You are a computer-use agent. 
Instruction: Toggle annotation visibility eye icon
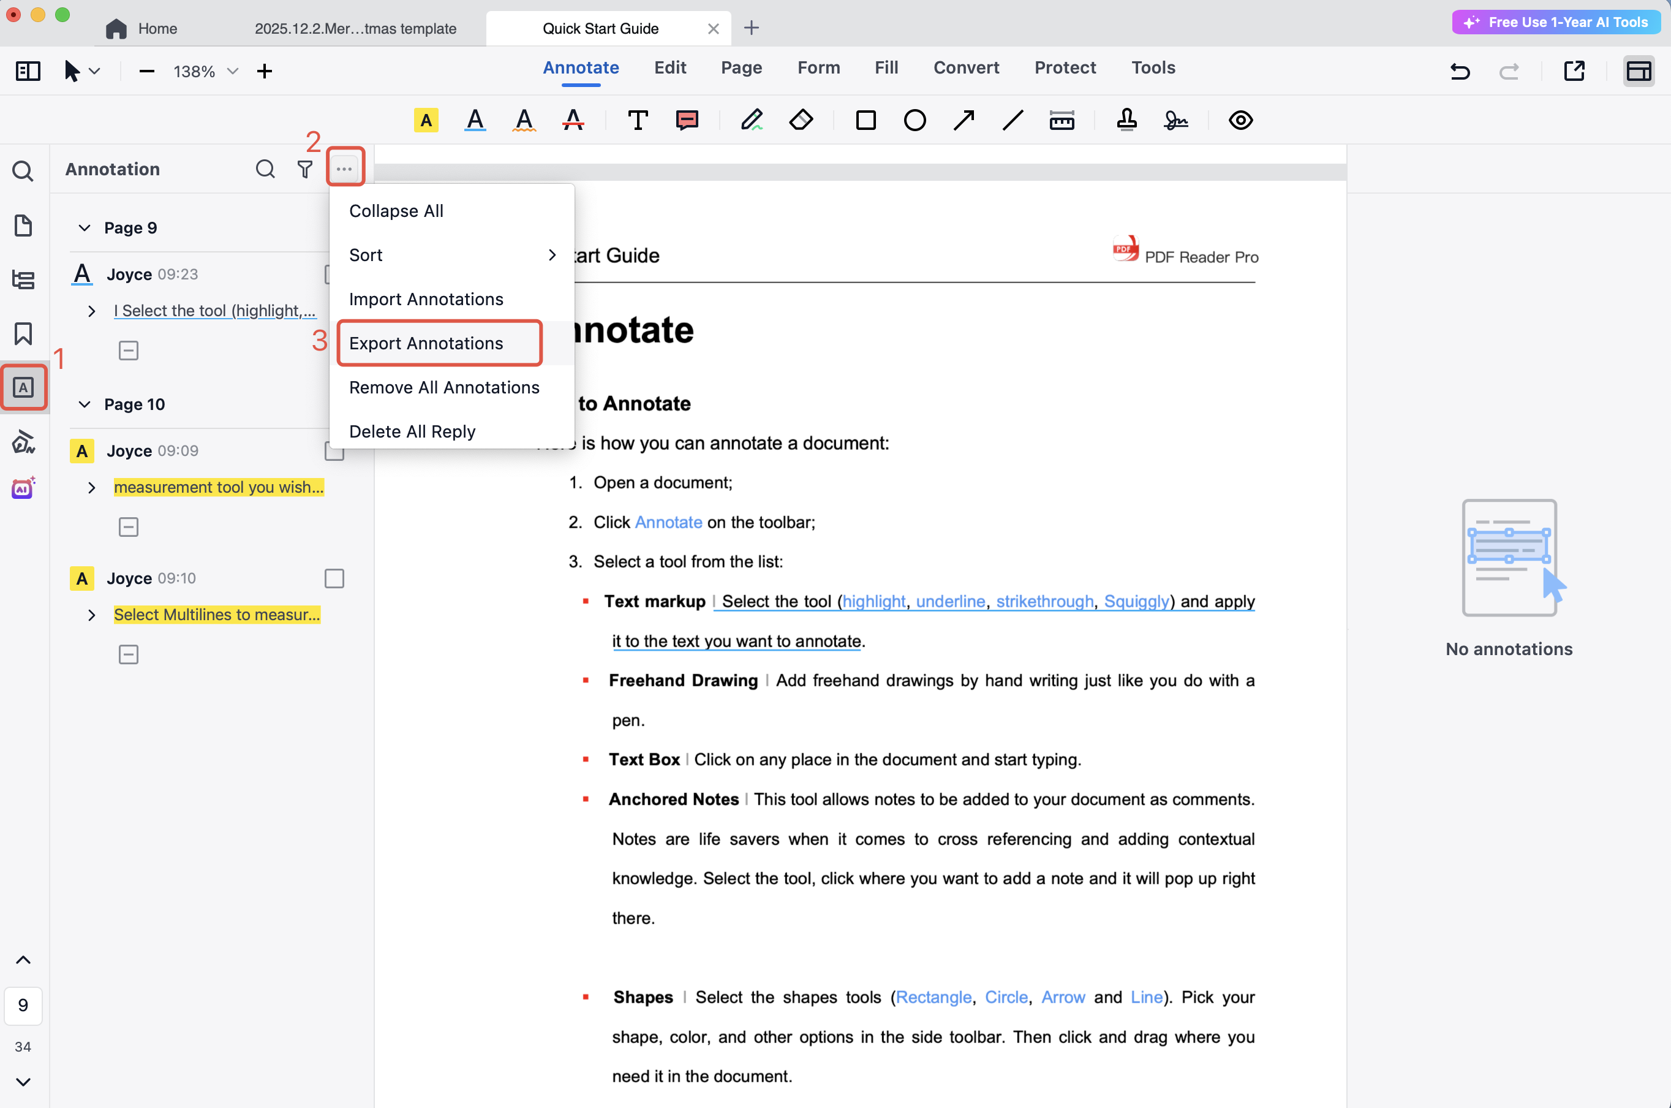click(1240, 120)
